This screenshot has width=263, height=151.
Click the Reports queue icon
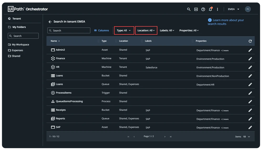tap(53, 118)
